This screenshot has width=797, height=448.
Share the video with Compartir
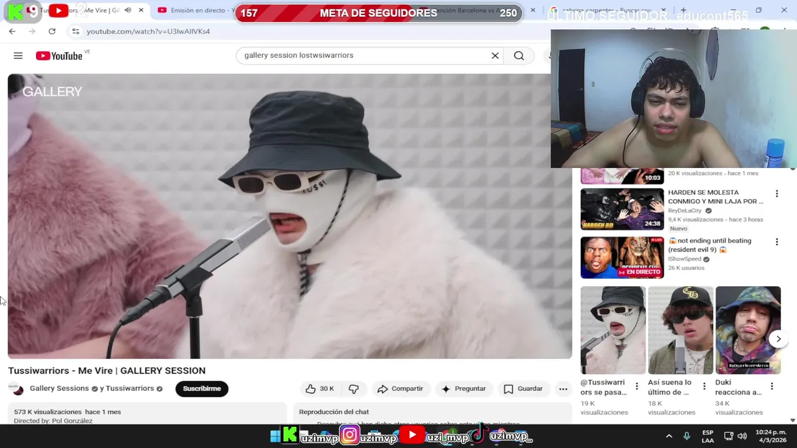pyautogui.click(x=400, y=389)
